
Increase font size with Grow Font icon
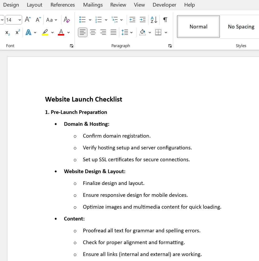point(28,20)
